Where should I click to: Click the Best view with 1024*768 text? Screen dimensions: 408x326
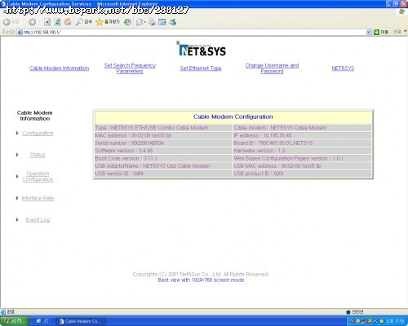pyautogui.click(x=201, y=280)
